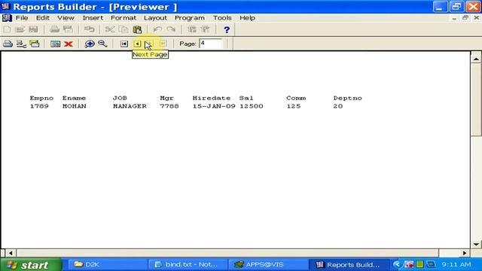Go to the Previous Page arrow icon
The width and height of the screenshot is (482, 271).
137,44
